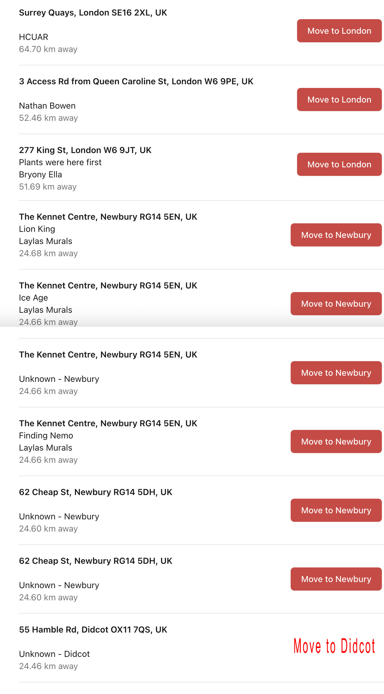This screenshot has height=694, width=384.
Task: Click the HCUAR artist name
Action: pos(33,37)
